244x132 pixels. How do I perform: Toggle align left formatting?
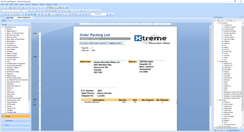click(46, 11)
